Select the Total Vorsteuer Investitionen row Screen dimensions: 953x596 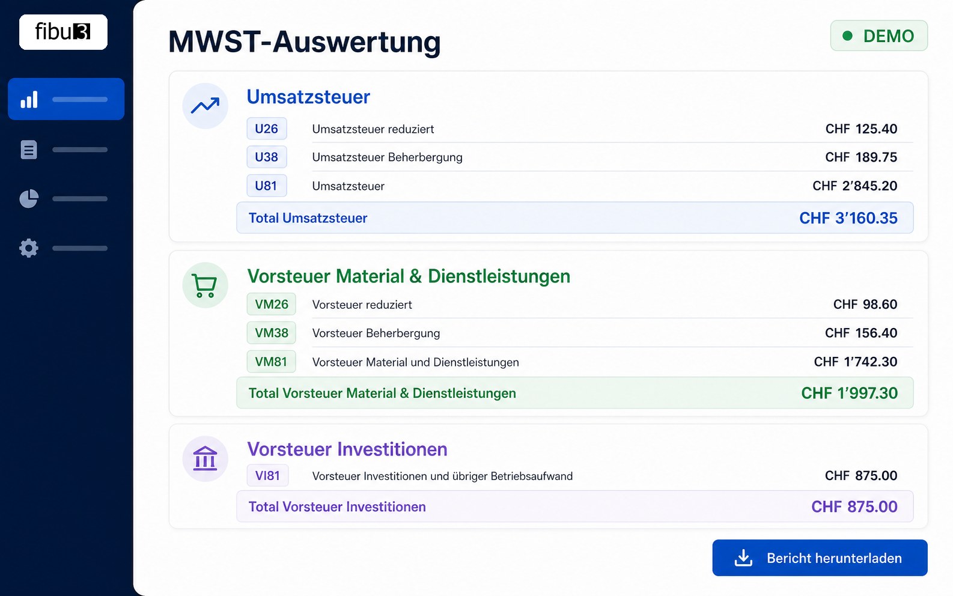[575, 506]
